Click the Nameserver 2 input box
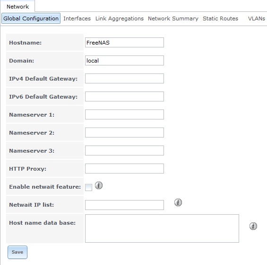The width and height of the screenshot is (267, 265). pyautogui.click(x=124, y=132)
